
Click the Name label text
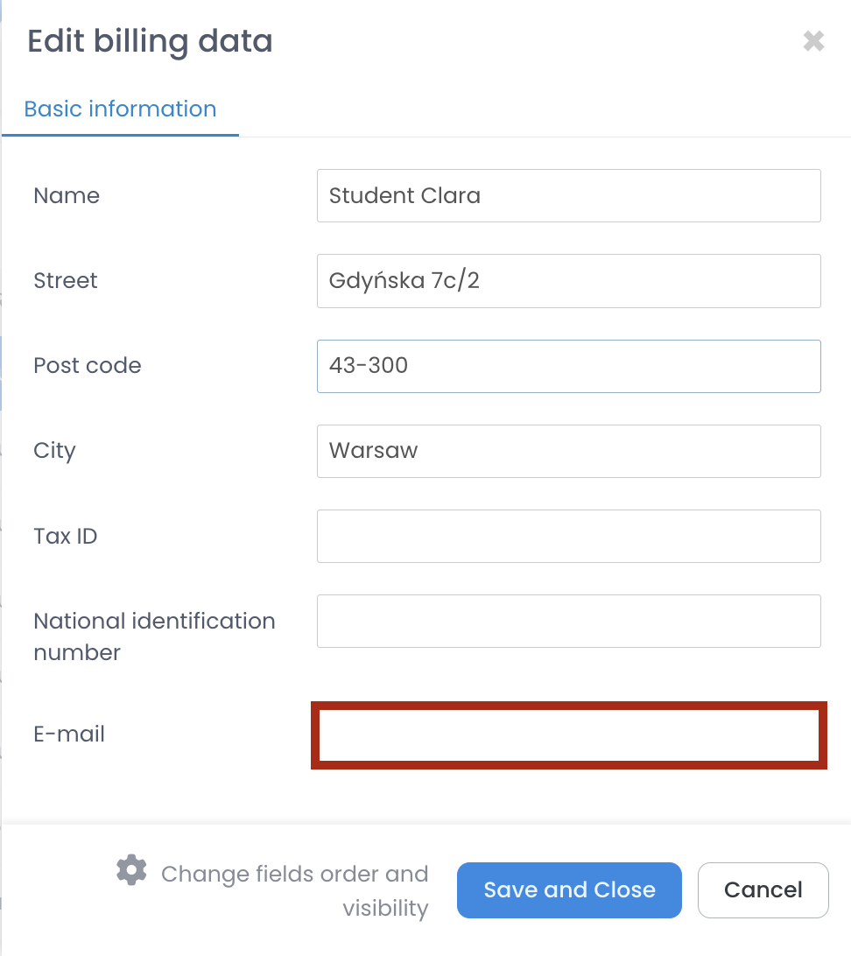(67, 195)
